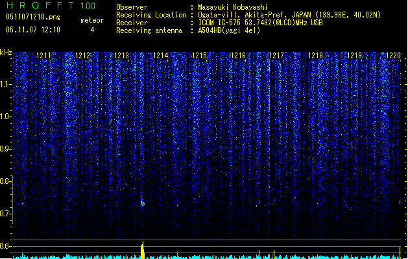Click the 0.9 kHz frequency label
Screen dimensions: 408x259
pos(6,149)
